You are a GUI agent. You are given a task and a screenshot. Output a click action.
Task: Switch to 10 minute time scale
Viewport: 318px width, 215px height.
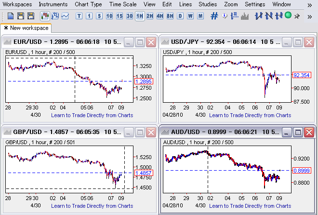(109, 16)
